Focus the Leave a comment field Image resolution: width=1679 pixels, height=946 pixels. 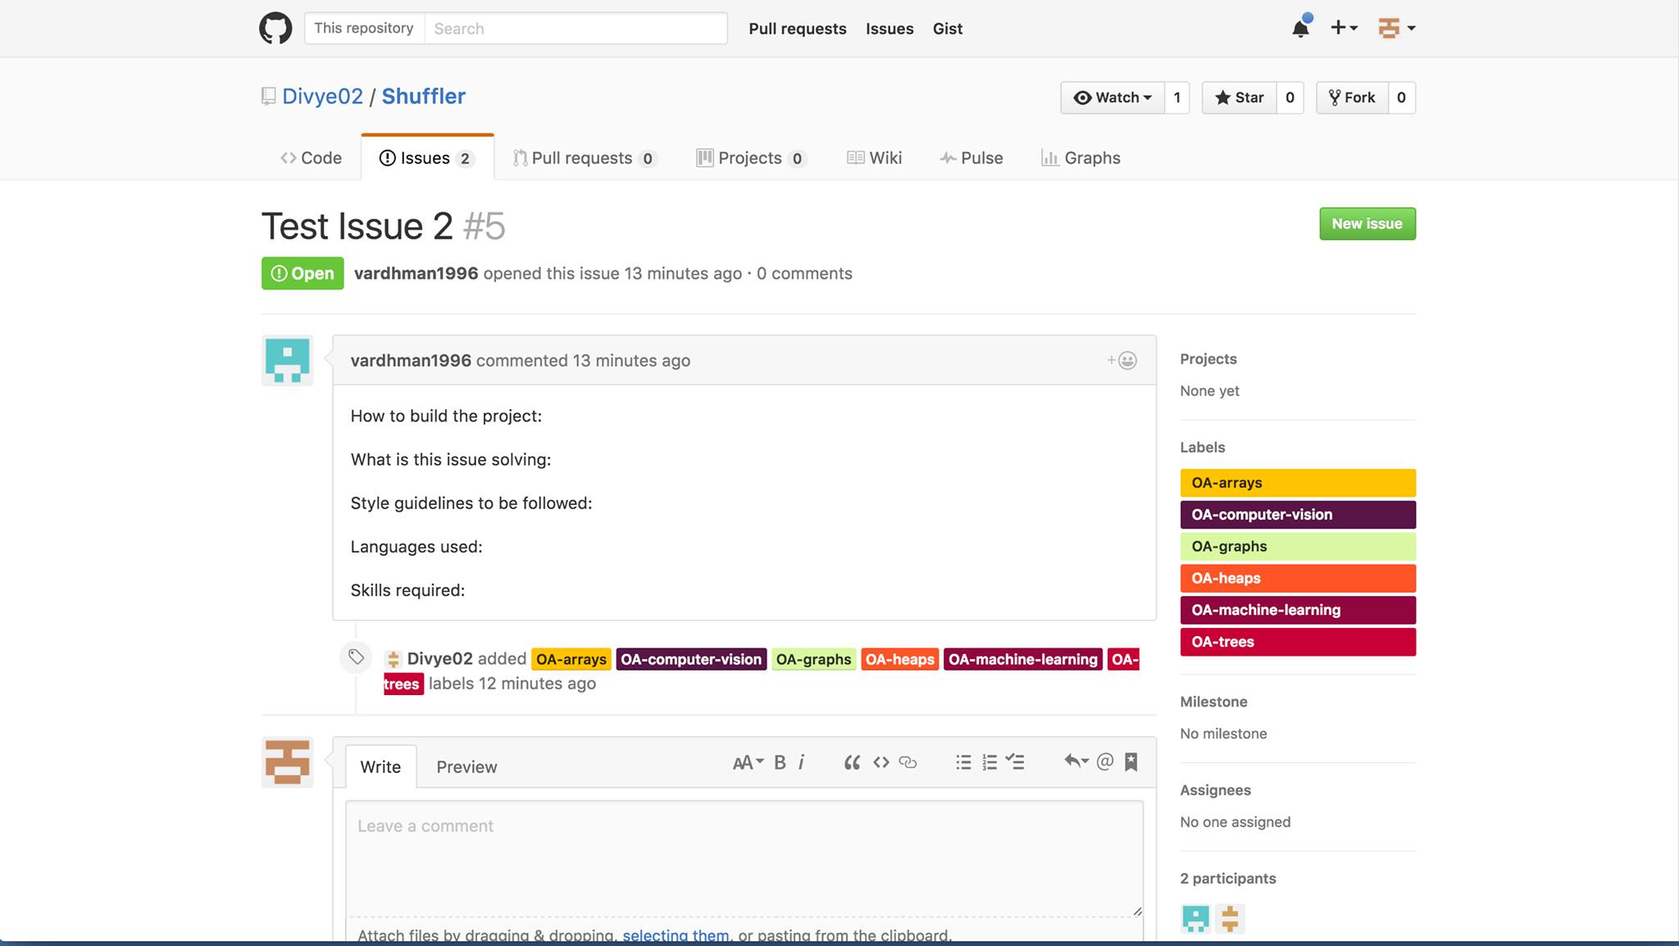point(744,857)
